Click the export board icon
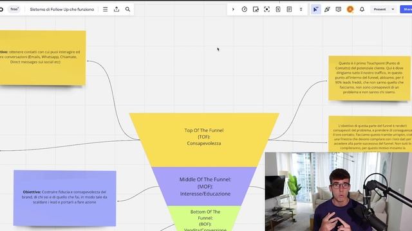This screenshot has width=412, height=231. pos(117,10)
